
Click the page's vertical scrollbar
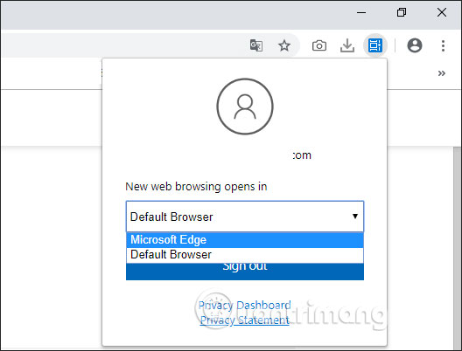pyautogui.click(x=458, y=247)
